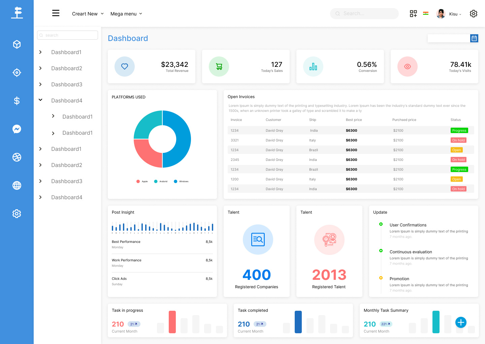Select the India flag language icon
Viewport: 485px width, 344px height.
pyautogui.click(x=426, y=13)
